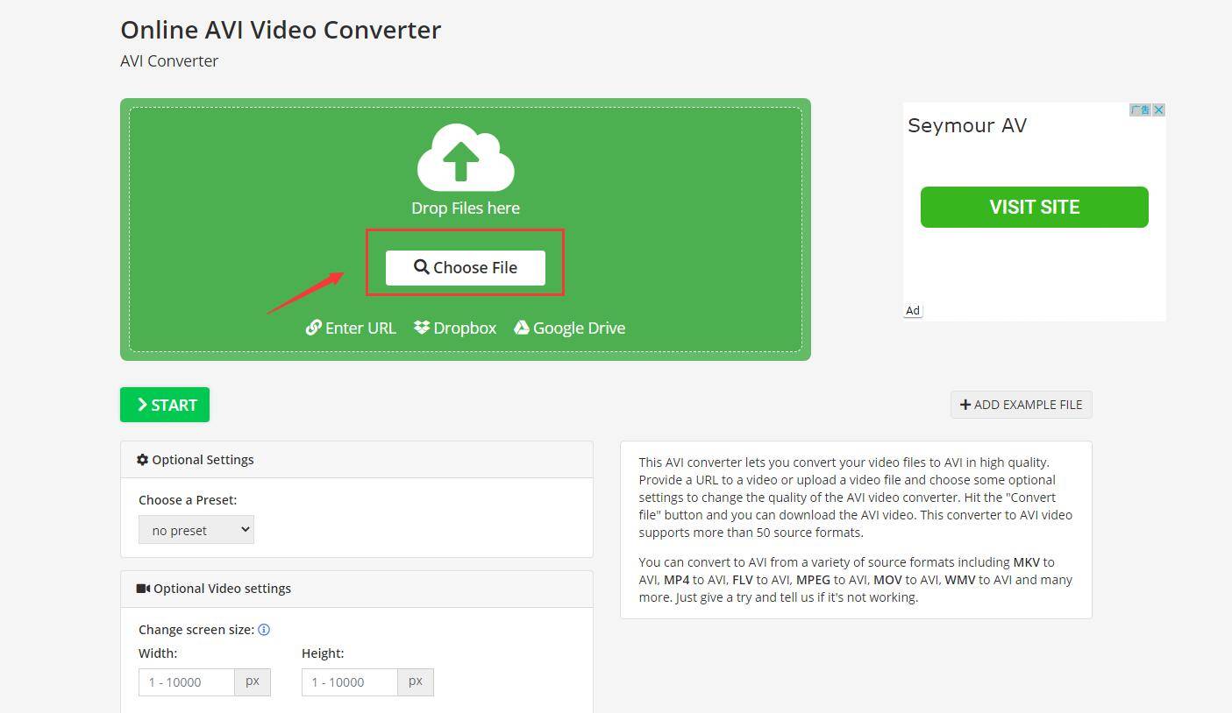The image size is (1232, 713).
Task: Open the Google Drive upload option
Action: [x=570, y=328]
